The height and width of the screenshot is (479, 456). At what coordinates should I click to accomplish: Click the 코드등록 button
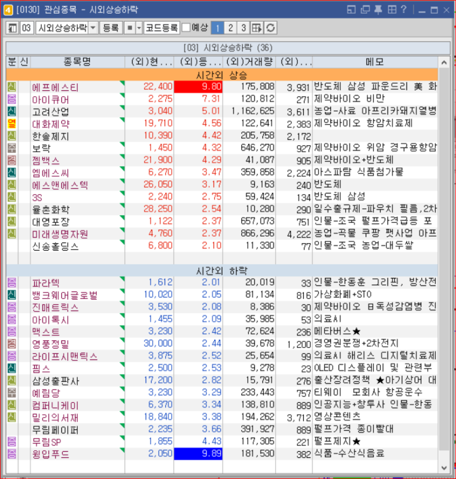coord(162,28)
